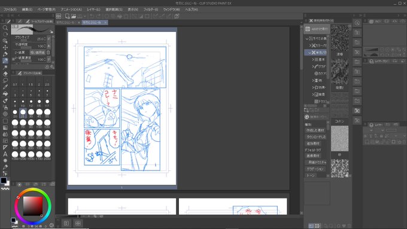Click inside the red color square picker
Image resolution: width=407 pixels, height=229 pixels.
click(x=33, y=206)
